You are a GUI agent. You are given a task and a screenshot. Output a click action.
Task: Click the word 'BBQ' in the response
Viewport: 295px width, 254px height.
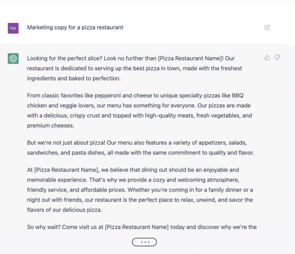[238, 95]
